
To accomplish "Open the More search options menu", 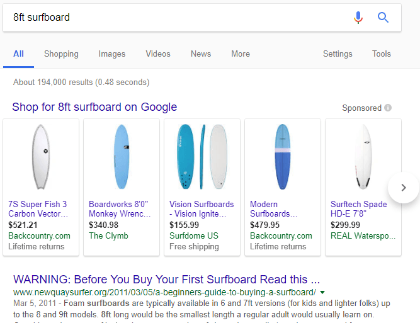I will (x=240, y=54).
